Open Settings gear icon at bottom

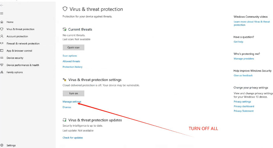coord(2,145)
